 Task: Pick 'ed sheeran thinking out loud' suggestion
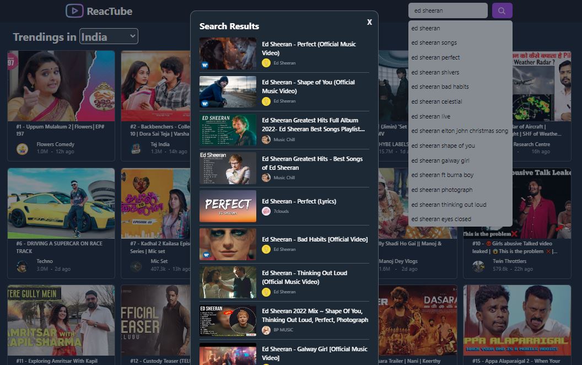[460, 205]
